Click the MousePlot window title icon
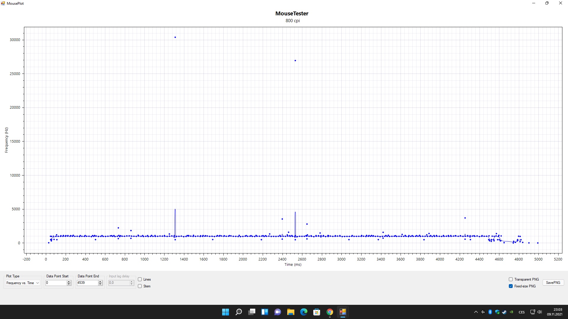The image size is (568, 319). 3,3
